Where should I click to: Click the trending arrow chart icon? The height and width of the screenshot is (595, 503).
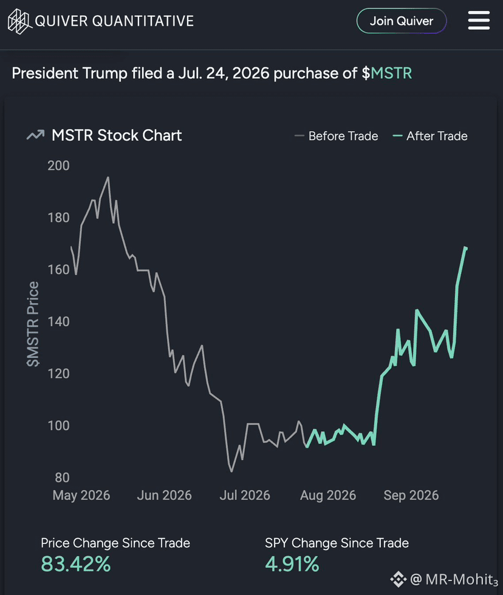36,135
